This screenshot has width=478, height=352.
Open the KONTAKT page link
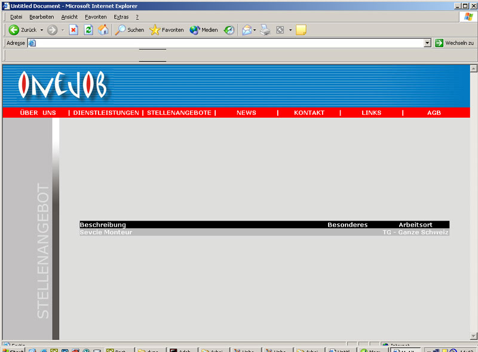click(x=309, y=113)
